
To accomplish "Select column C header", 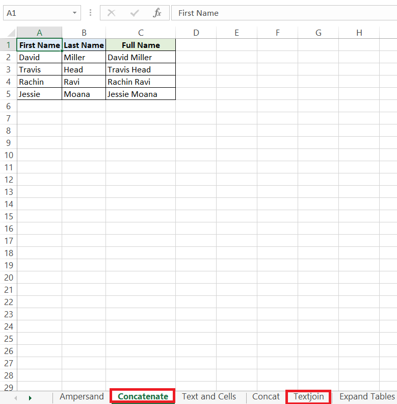I will coord(141,33).
